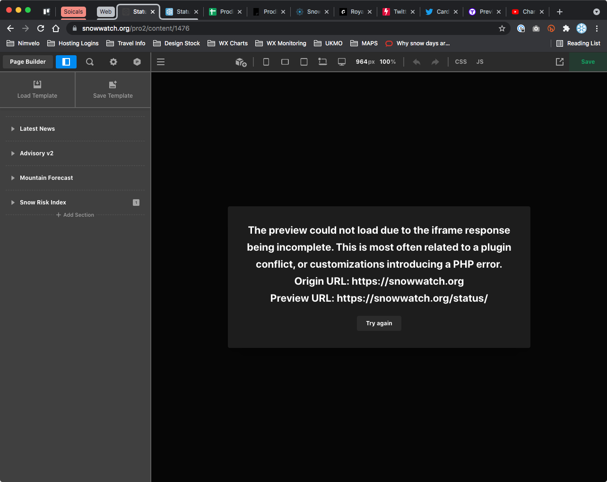Click the hexagon element icon
607x482 pixels.
tap(137, 62)
